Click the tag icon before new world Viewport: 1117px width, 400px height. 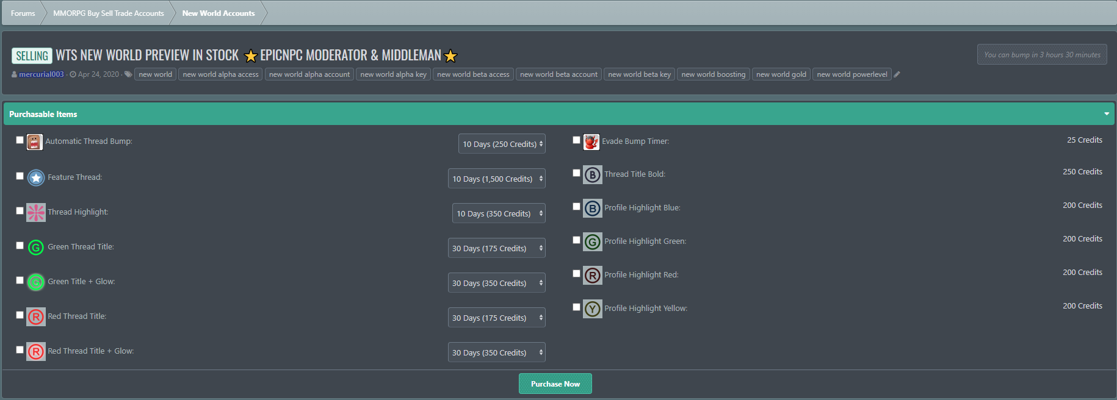(128, 74)
